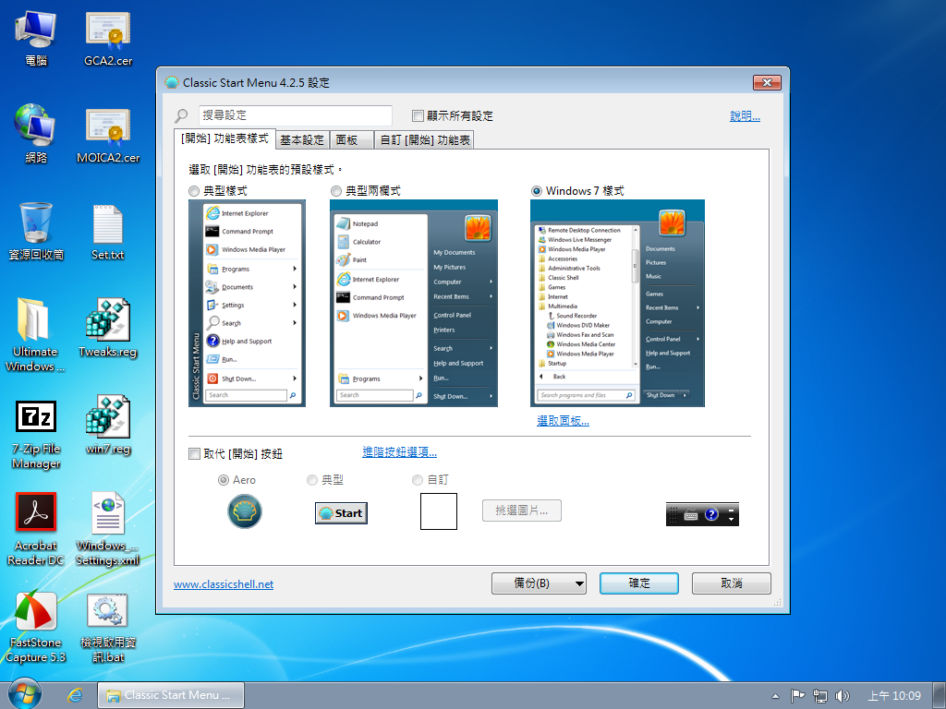Switch to the 基本設定 tab

point(302,140)
